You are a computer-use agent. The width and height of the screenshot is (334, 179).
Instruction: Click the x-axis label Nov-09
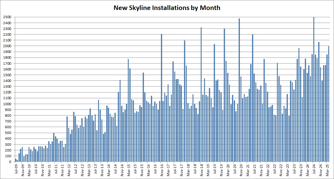(23, 170)
